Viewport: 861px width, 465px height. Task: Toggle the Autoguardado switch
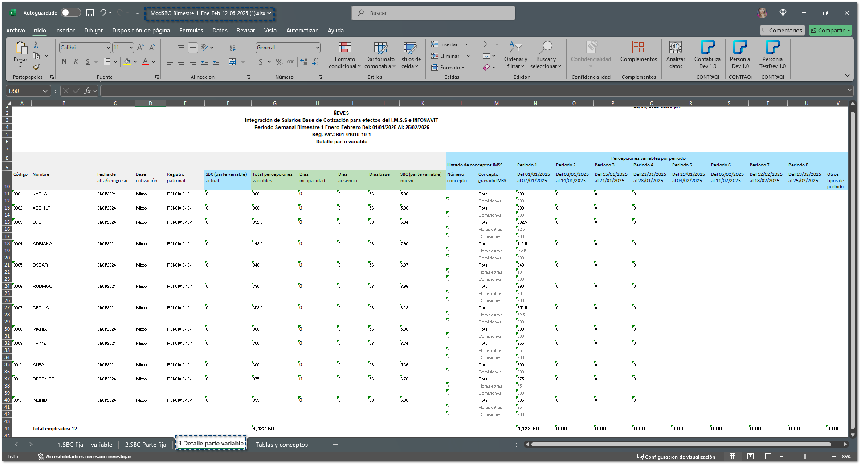pos(71,13)
